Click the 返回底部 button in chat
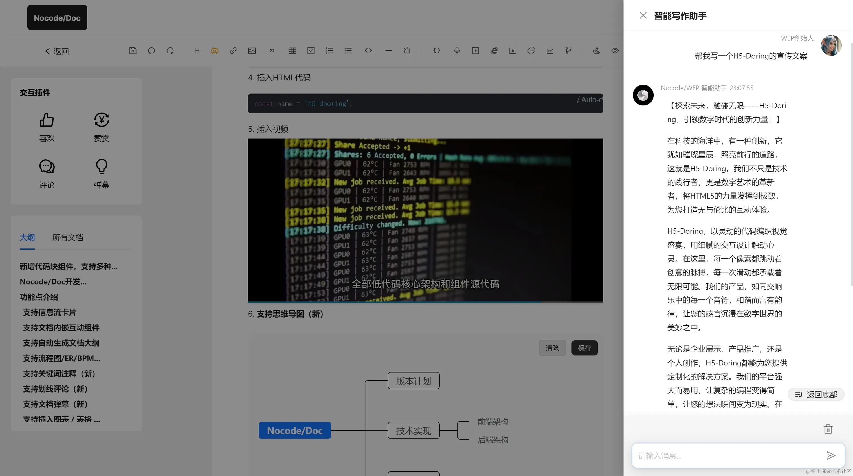The width and height of the screenshot is (853, 476). click(816, 395)
